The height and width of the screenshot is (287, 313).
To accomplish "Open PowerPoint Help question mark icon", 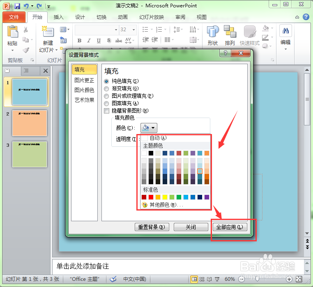I will tap(306, 17).
